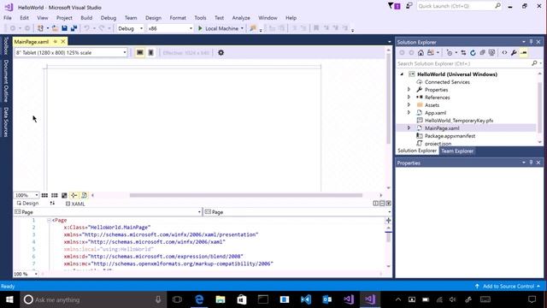Open the Build menu
The height and width of the screenshot is (308, 547).
[x=86, y=18]
